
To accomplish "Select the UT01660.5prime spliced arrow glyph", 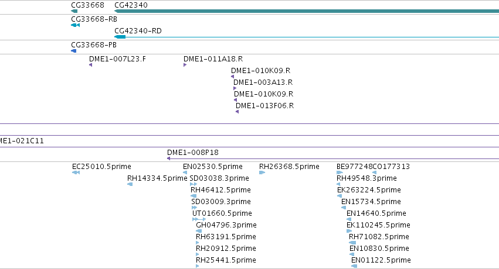I will click(199, 219).
